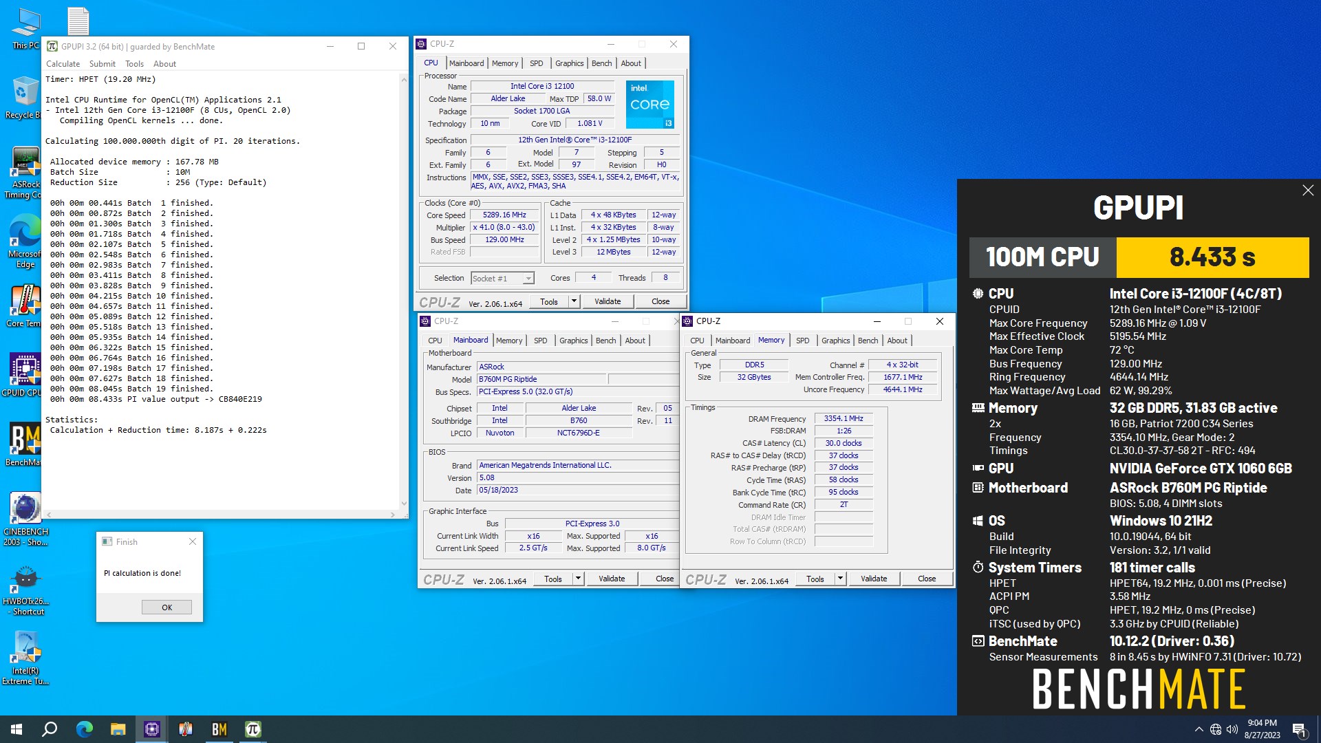Image resolution: width=1321 pixels, height=743 pixels.
Task: Open This PC desktop icon
Action: tap(25, 29)
